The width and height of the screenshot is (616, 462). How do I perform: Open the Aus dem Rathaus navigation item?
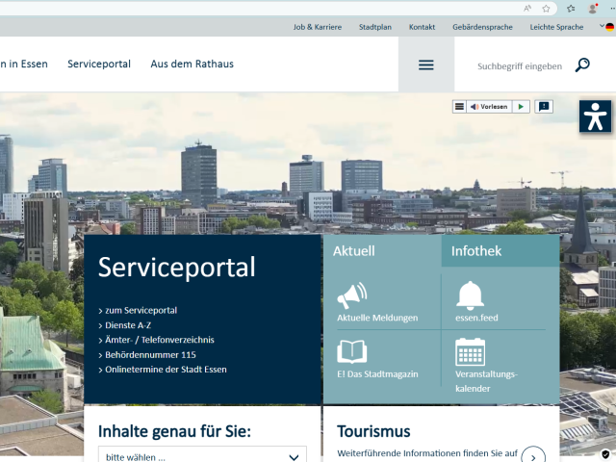[192, 64]
